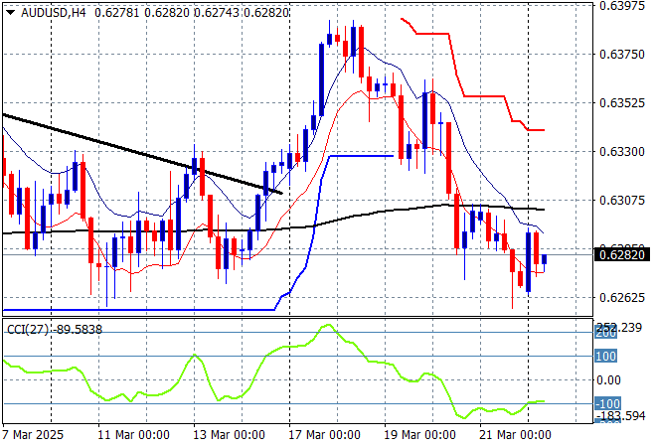Image resolution: width=656 pixels, height=447 pixels.
Task: Click the 0.63975 price scale value
Action: pyautogui.click(x=621, y=5)
